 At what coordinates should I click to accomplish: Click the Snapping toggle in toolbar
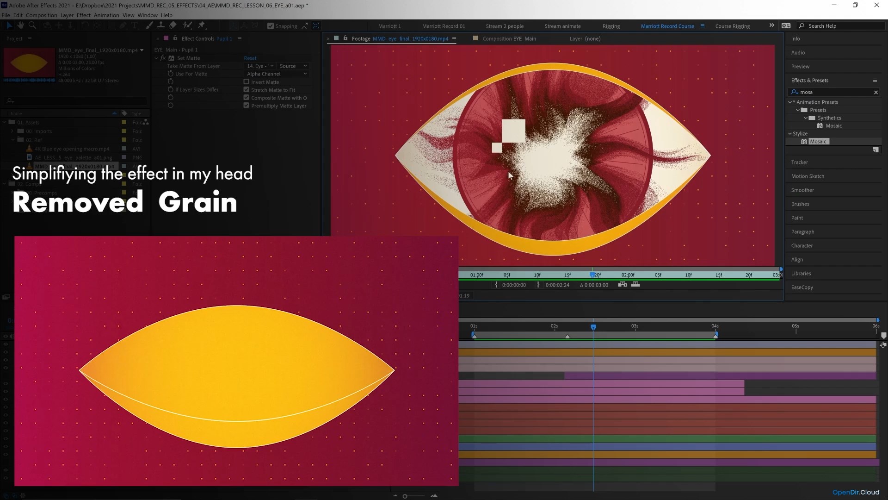(x=270, y=25)
